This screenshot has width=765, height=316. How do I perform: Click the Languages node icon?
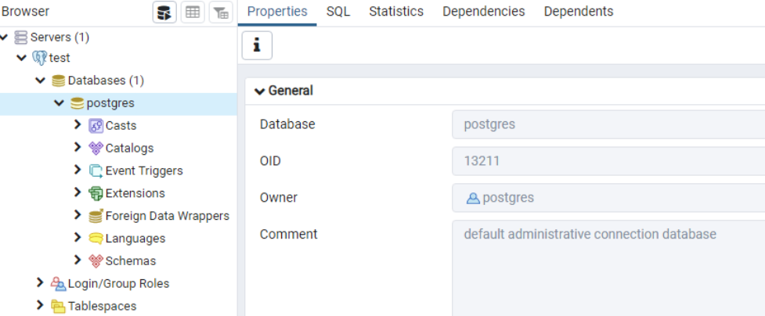pos(96,239)
